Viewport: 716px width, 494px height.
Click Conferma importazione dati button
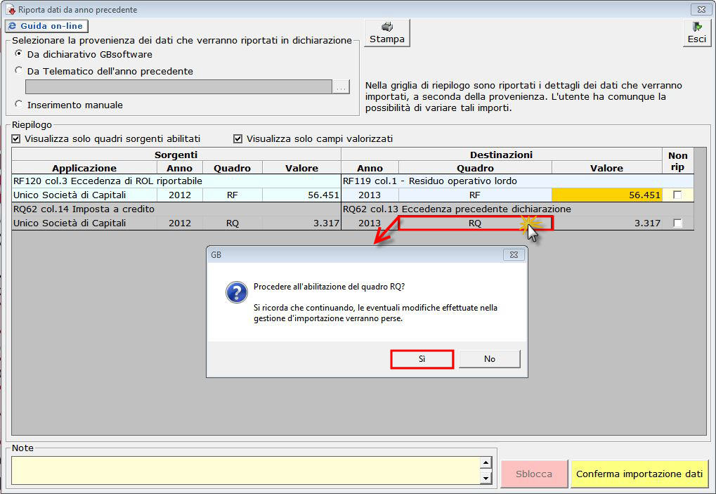pos(639,474)
